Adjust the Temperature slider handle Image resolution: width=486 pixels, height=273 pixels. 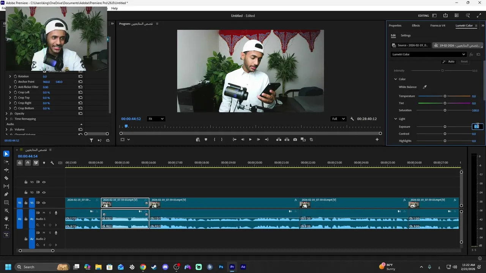(x=445, y=96)
